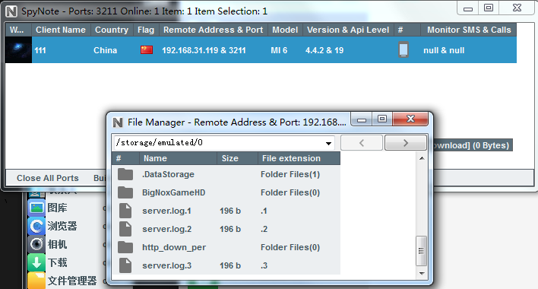This screenshot has width=538, height=289.
Task: Select the 111 client wallpaper thumbnail
Action: (x=18, y=49)
